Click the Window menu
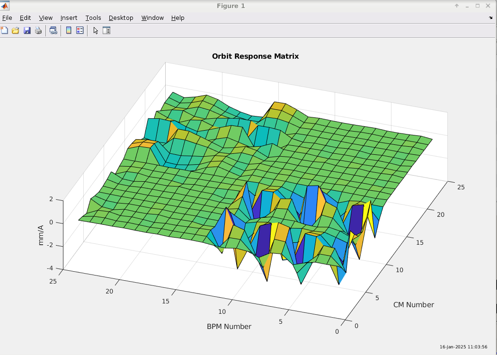Viewport: 497px width, 355px height. click(152, 18)
